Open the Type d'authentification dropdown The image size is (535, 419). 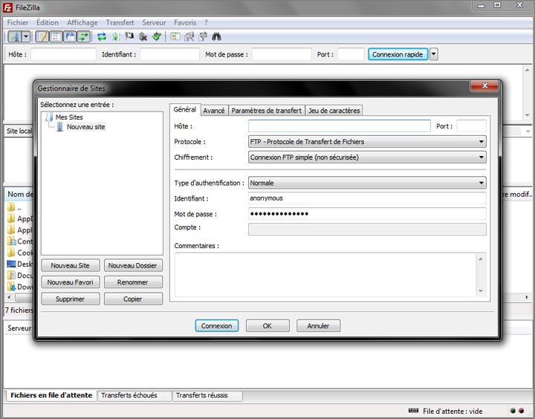(x=367, y=183)
